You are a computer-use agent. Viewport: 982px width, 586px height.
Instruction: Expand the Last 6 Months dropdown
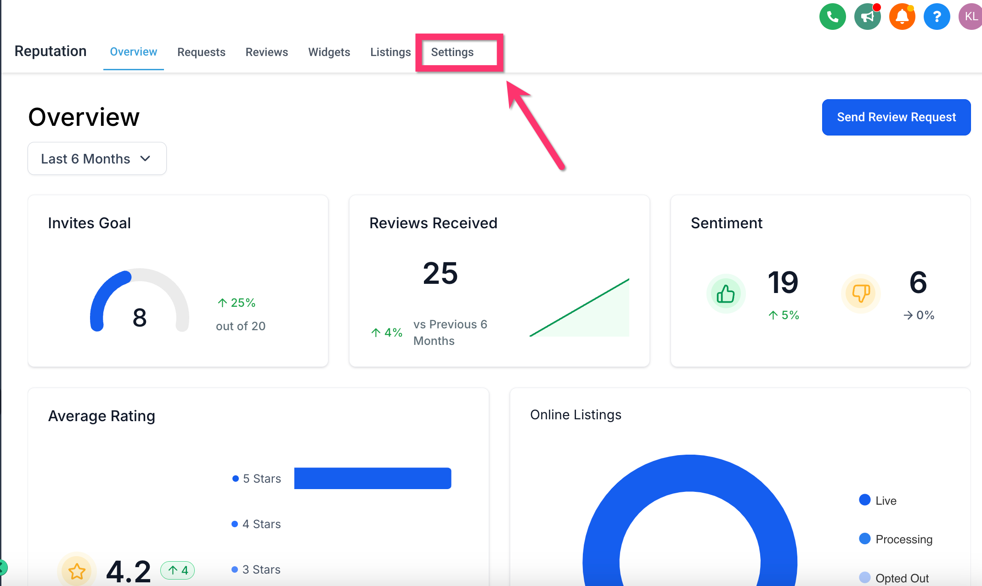point(97,158)
